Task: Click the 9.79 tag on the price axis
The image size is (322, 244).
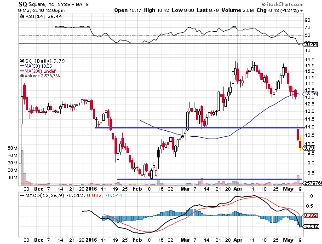Action: (x=309, y=148)
